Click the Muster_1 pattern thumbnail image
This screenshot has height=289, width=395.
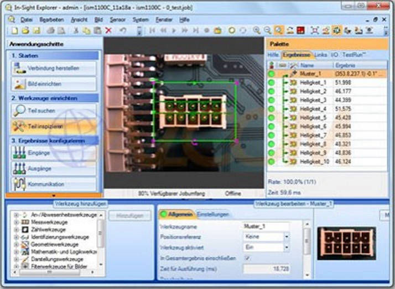click(x=346, y=243)
